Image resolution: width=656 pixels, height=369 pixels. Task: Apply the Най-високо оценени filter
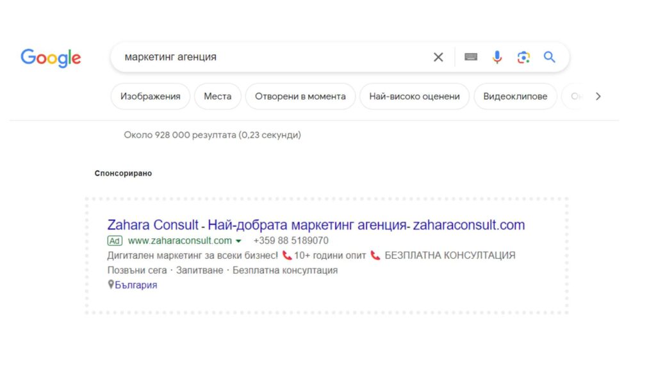414,96
